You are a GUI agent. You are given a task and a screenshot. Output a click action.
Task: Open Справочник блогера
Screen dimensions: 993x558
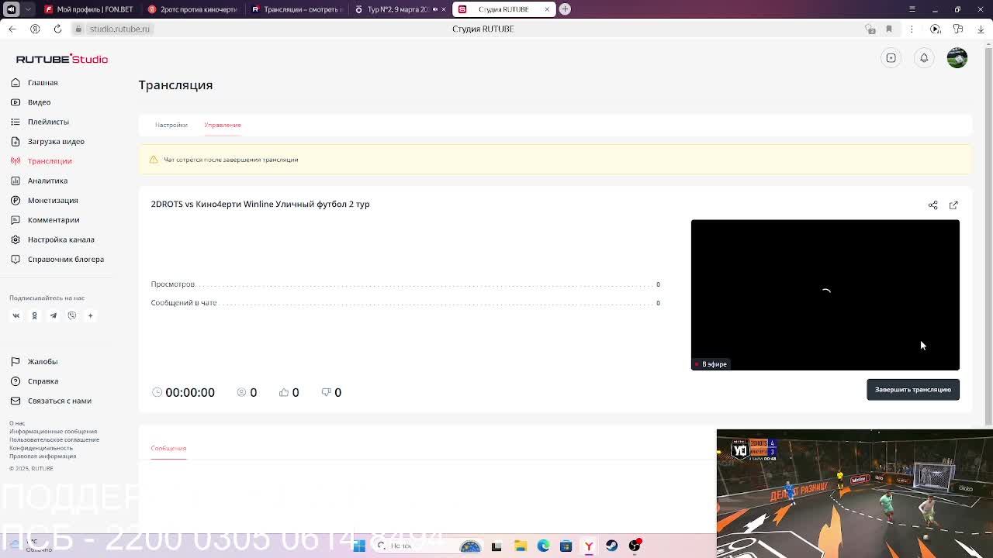pos(66,259)
